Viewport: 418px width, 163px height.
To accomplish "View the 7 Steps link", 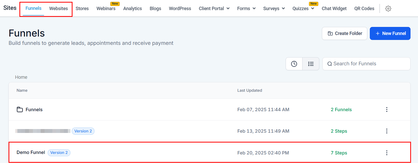I will 339,153.
